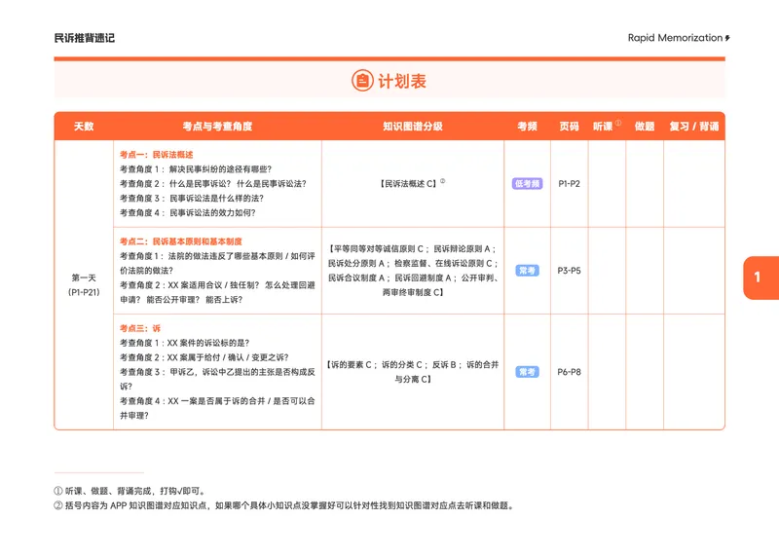Click the 听课 checkbox cell for P1-P2 row

607,183
